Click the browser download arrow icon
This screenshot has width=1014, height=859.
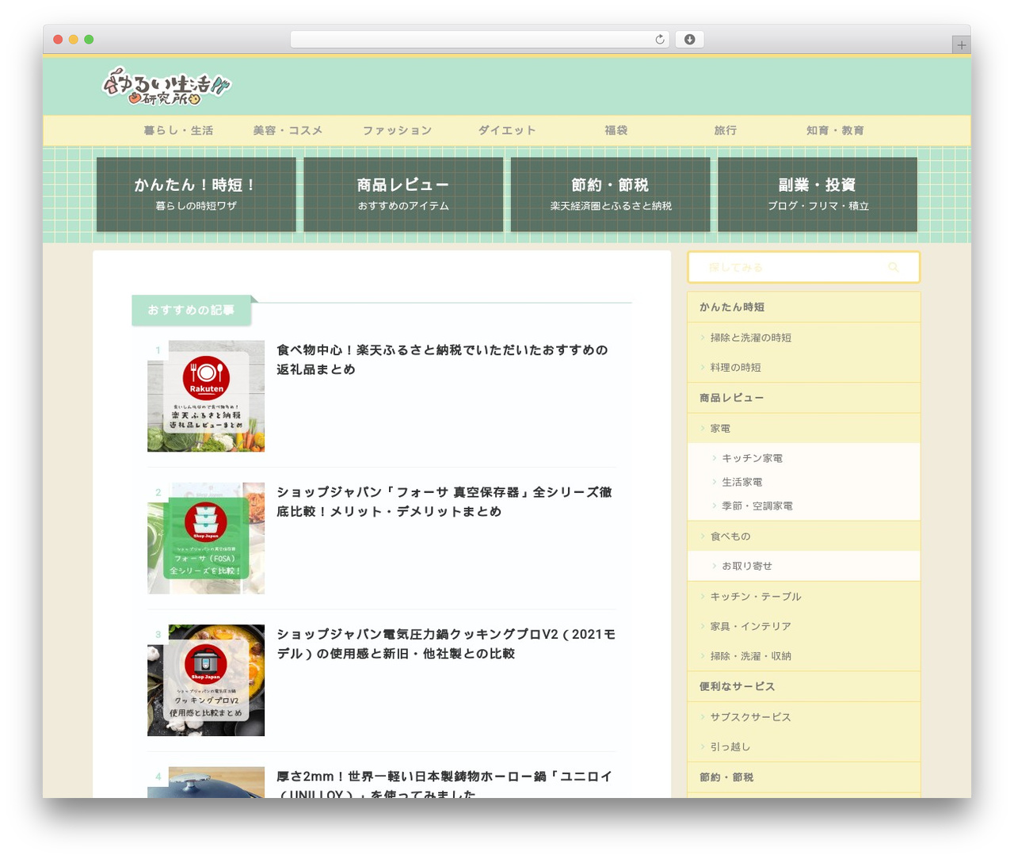(689, 40)
